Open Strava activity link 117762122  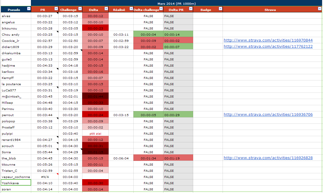(268, 46)
